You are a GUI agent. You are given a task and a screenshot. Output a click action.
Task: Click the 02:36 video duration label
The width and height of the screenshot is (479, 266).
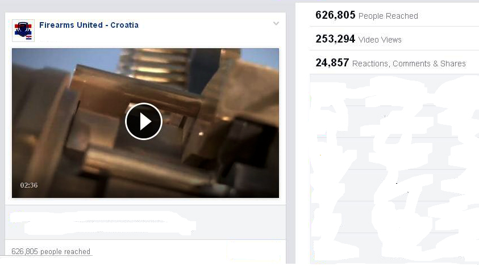29,185
